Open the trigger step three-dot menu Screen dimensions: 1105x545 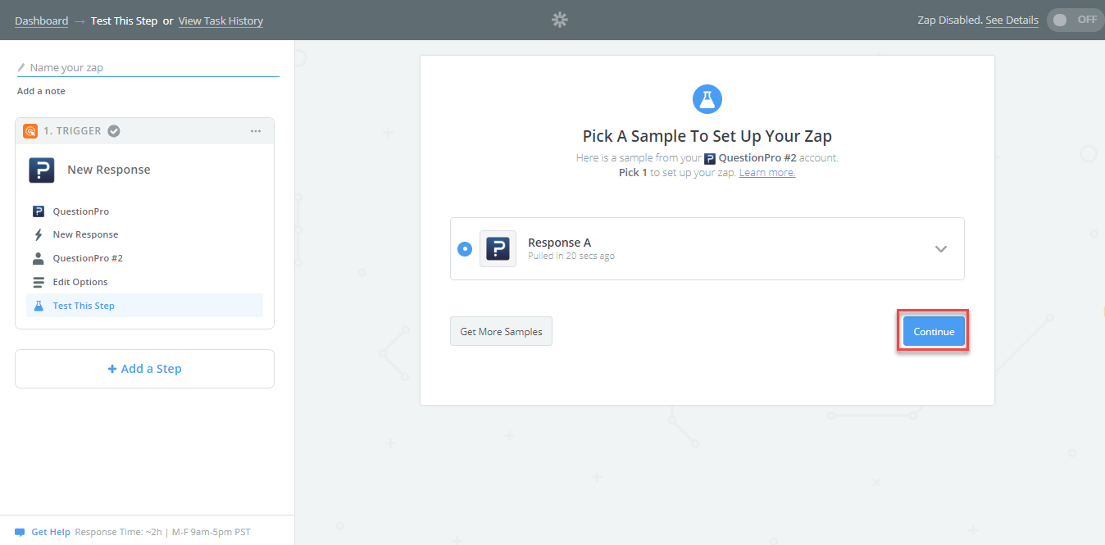pyautogui.click(x=256, y=131)
